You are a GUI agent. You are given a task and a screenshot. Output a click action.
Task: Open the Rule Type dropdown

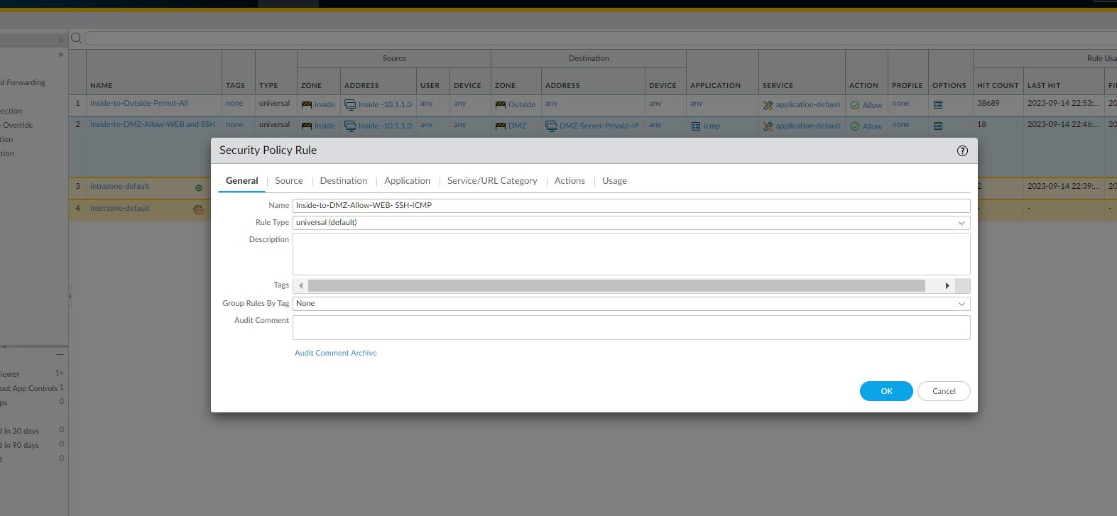961,223
